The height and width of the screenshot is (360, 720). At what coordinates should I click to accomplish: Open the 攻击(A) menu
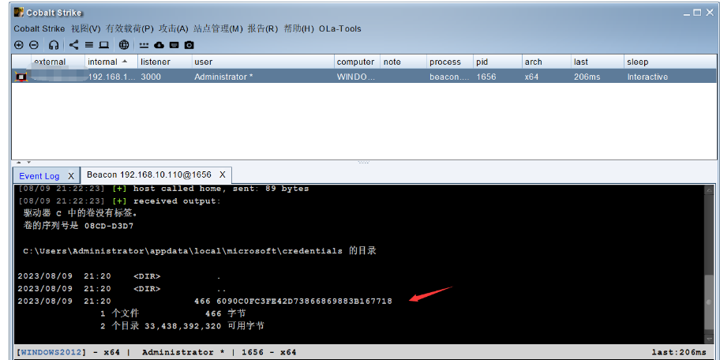pos(174,28)
